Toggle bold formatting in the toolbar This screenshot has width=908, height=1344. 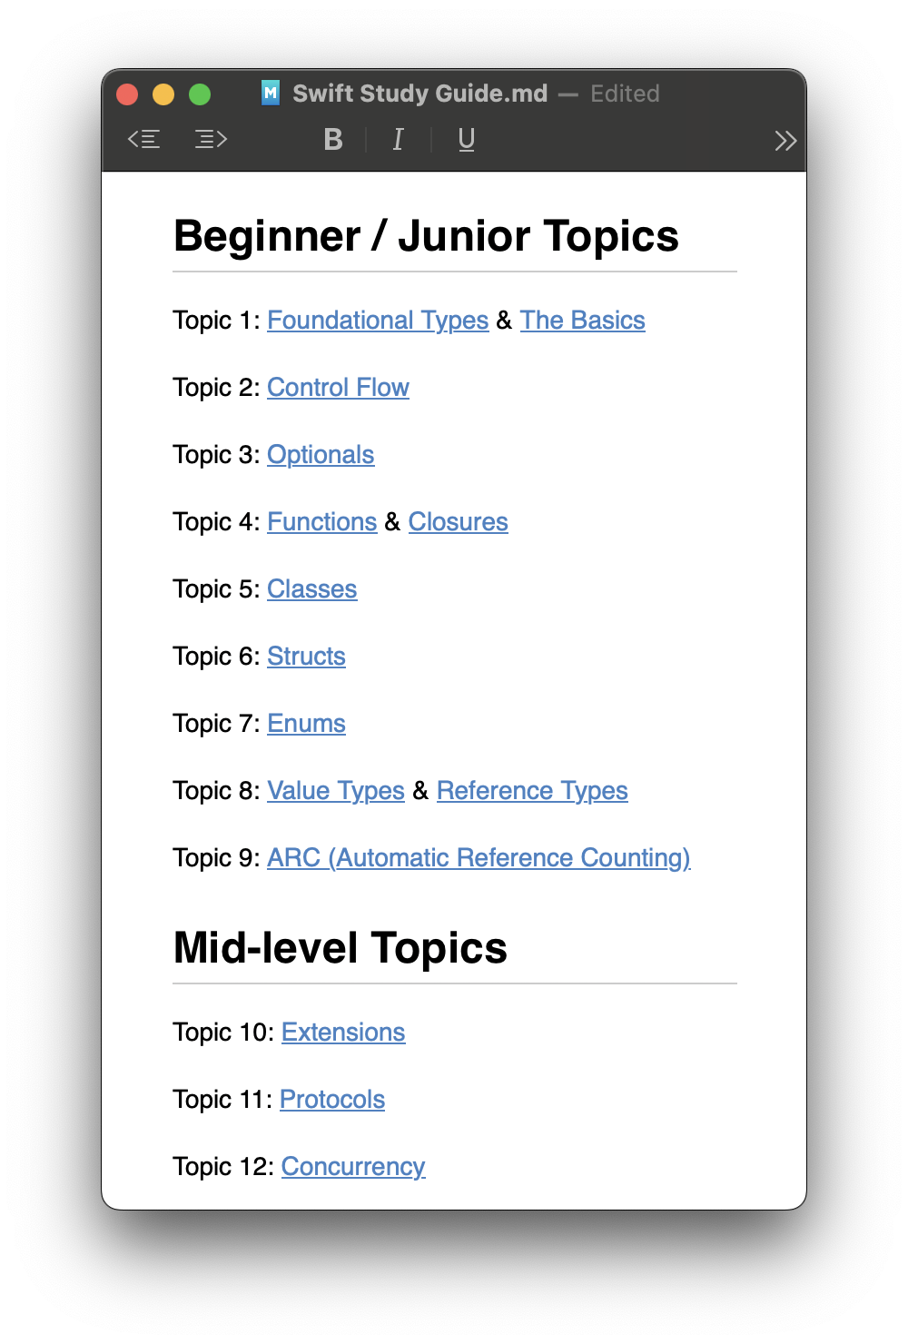[x=333, y=140]
